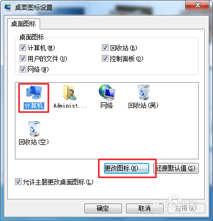Uncheck the 回收站(R) checkbox
The height and width of the screenshot is (221, 213).
[105, 48]
